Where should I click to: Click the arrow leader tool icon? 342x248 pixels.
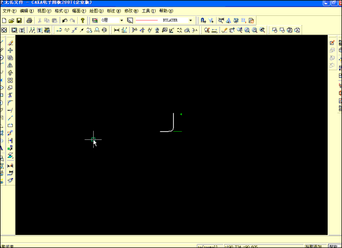tap(82, 30)
